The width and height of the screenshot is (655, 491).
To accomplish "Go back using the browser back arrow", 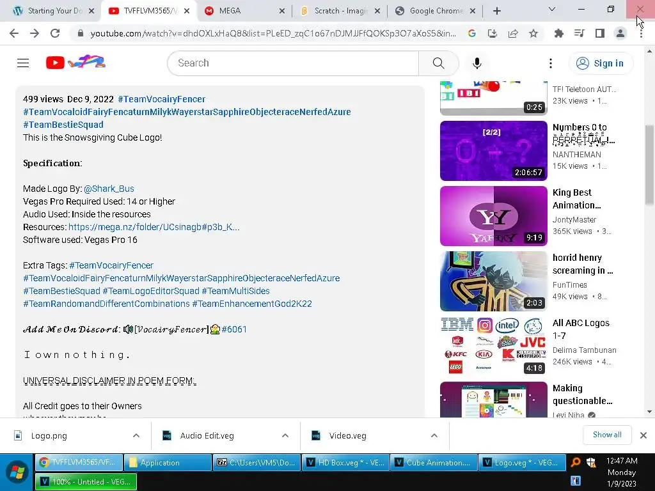I will 14,33.
